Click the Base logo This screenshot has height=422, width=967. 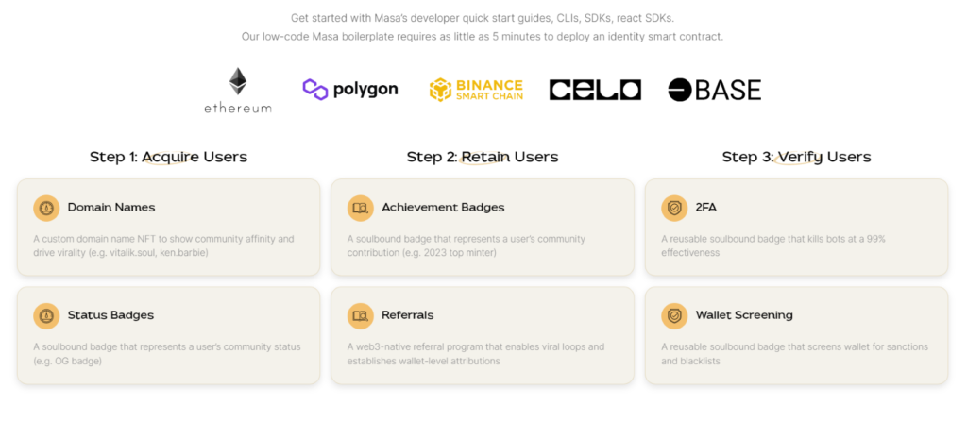(x=714, y=90)
